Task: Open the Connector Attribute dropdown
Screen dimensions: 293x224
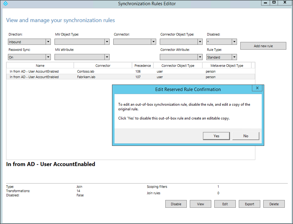Action: pyautogui.click(x=200, y=57)
